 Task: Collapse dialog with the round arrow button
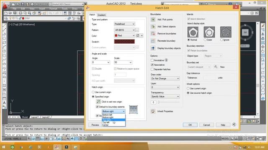coord(234,125)
